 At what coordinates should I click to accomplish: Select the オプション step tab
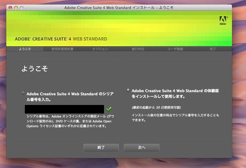click(100, 49)
